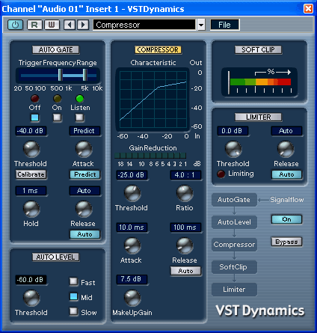Toggle the SOFT CLIP section button
317x333 pixels.
point(258,50)
